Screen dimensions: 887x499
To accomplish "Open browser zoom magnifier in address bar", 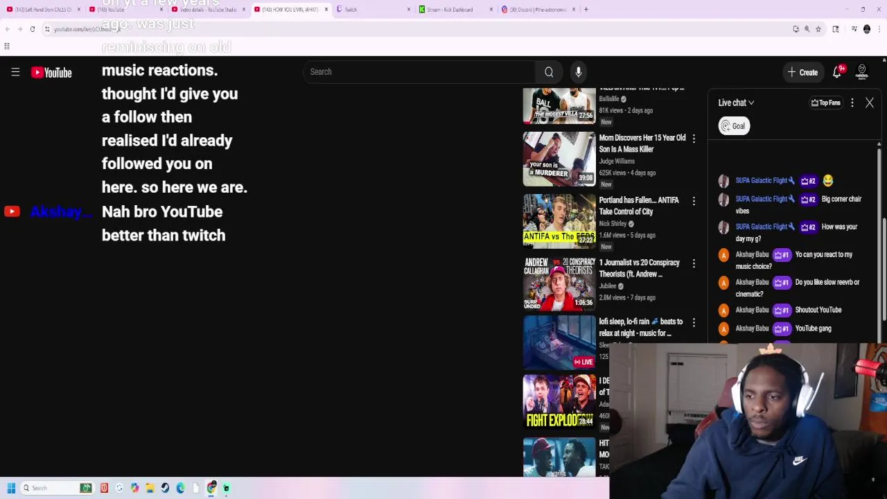I will click(x=807, y=29).
